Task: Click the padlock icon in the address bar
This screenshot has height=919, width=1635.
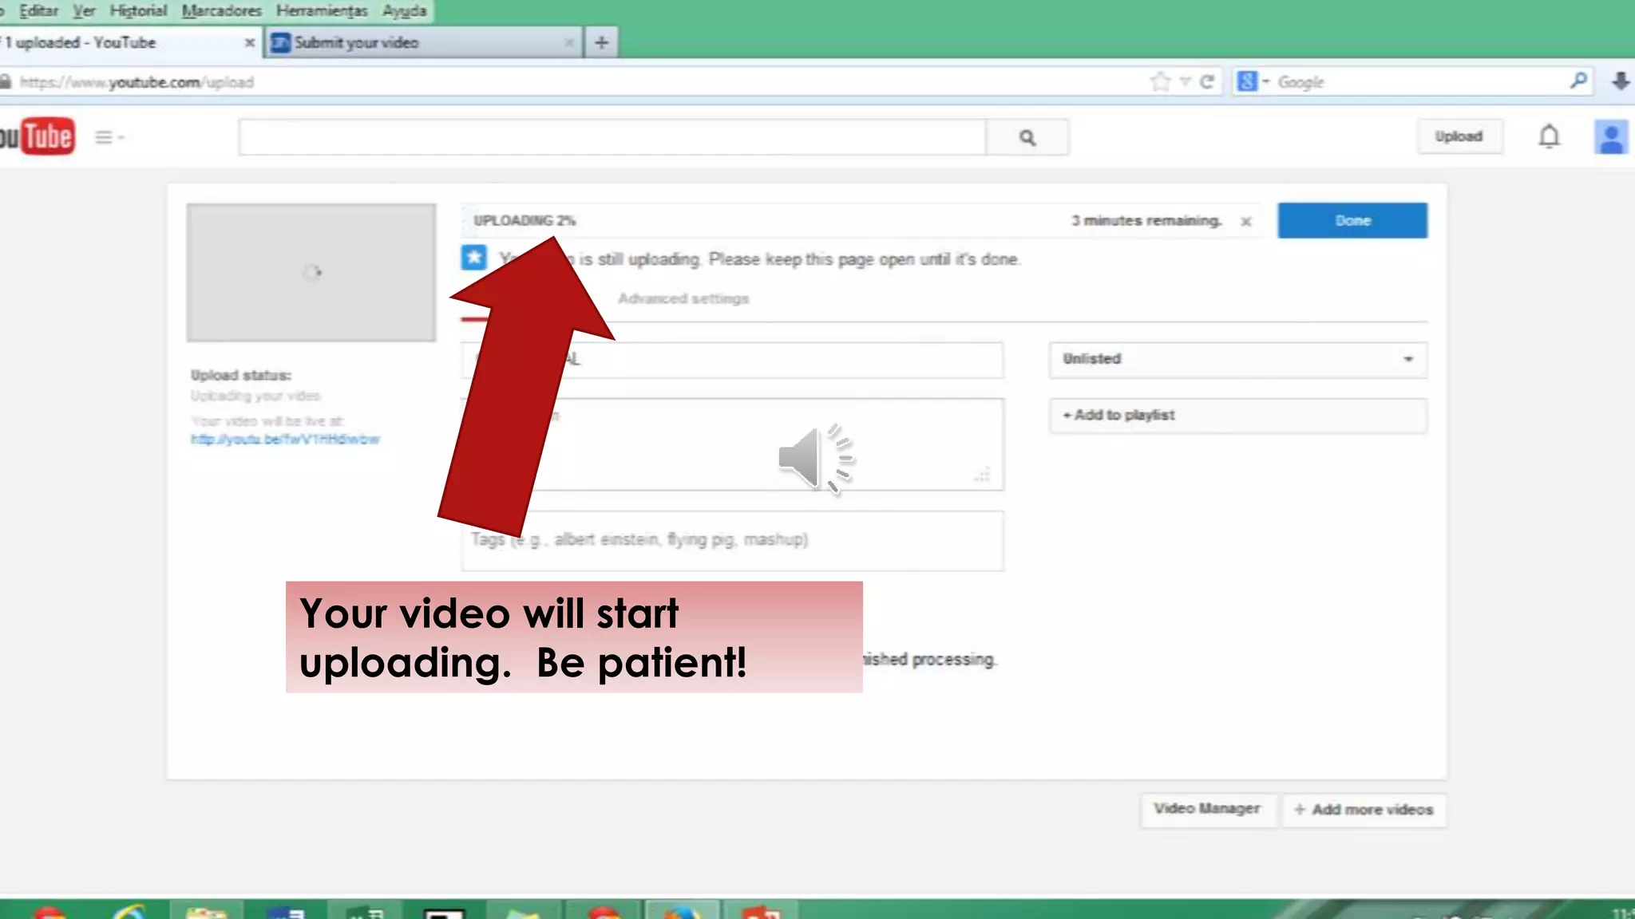Action: (x=6, y=81)
